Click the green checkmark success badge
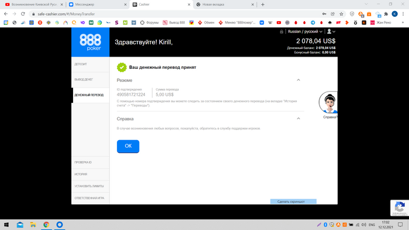The width and height of the screenshot is (409, 230). (122, 67)
